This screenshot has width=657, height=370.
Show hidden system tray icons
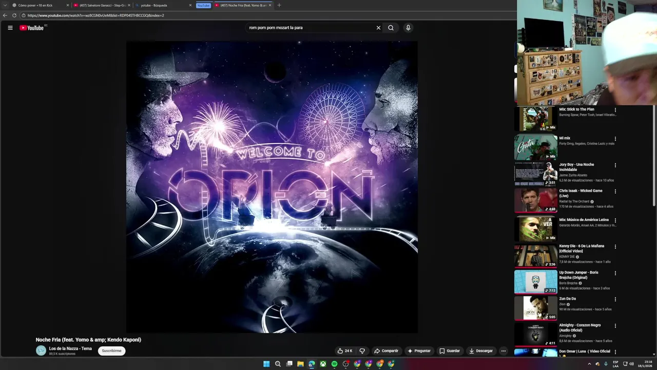589,364
